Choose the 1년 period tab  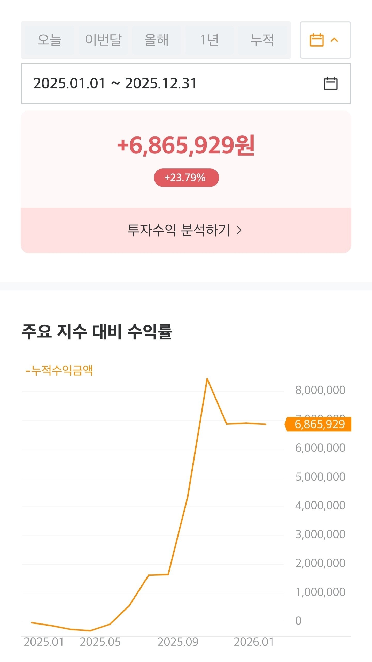click(x=209, y=40)
